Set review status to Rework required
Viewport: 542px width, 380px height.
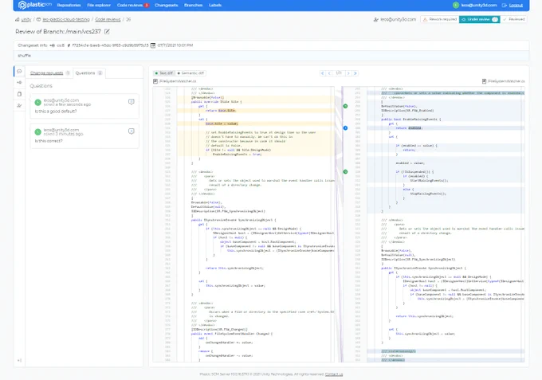point(440,19)
